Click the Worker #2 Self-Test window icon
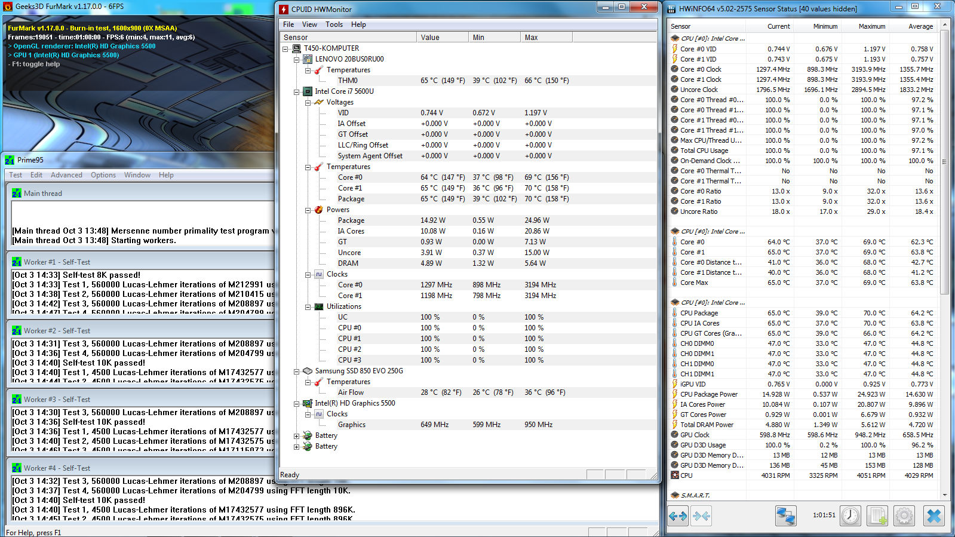The width and height of the screenshot is (955, 537). click(x=17, y=331)
